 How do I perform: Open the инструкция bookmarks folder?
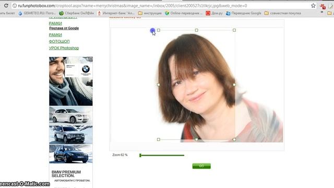coord(150,13)
